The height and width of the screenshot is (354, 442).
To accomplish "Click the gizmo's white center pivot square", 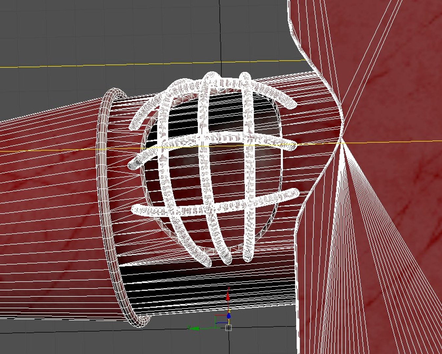I will click(229, 327).
